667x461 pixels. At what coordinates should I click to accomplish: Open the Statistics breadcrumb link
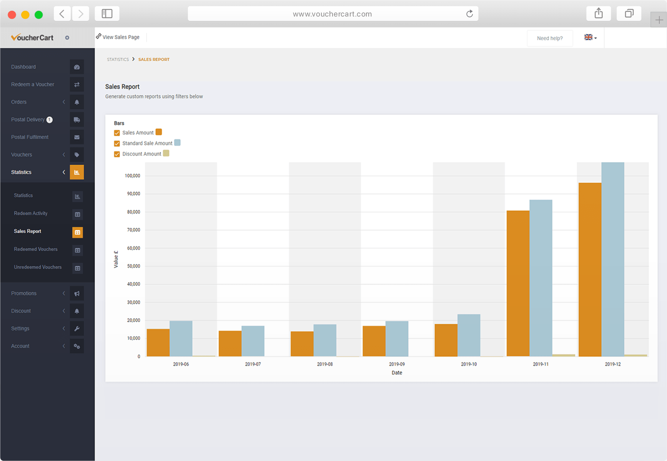tap(118, 59)
